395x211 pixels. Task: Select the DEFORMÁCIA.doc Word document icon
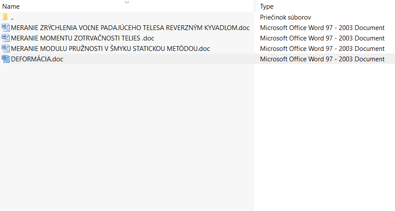click(6, 59)
